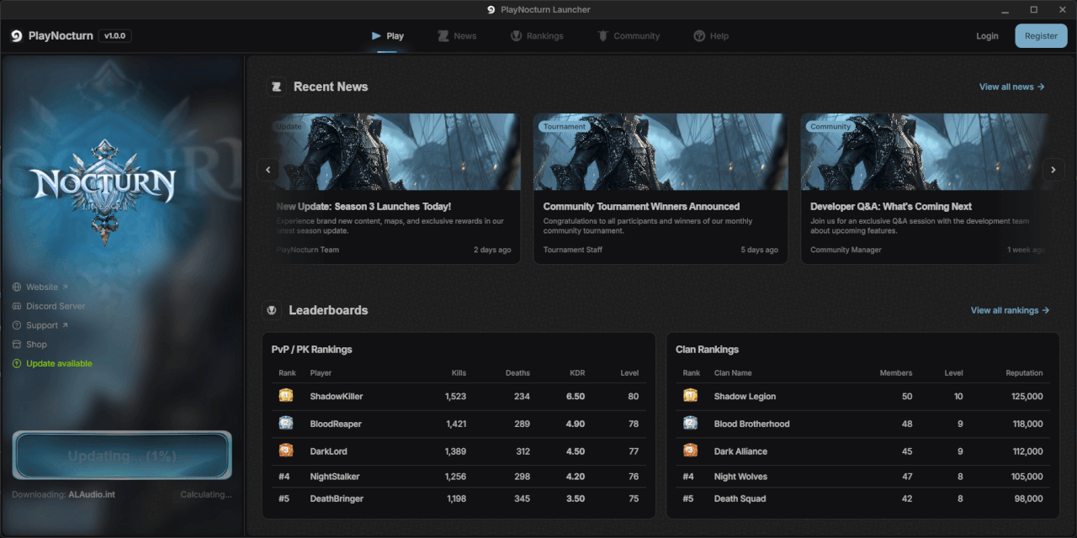Click the gold medal beside Shadow Legion
The width and height of the screenshot is (1077, 538).
pos(691,395)
